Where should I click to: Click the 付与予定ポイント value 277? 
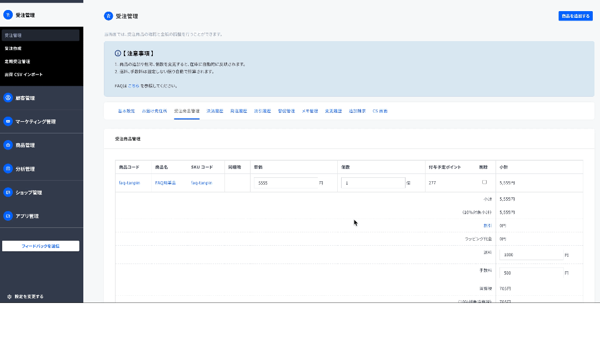(x=432, y=183)
